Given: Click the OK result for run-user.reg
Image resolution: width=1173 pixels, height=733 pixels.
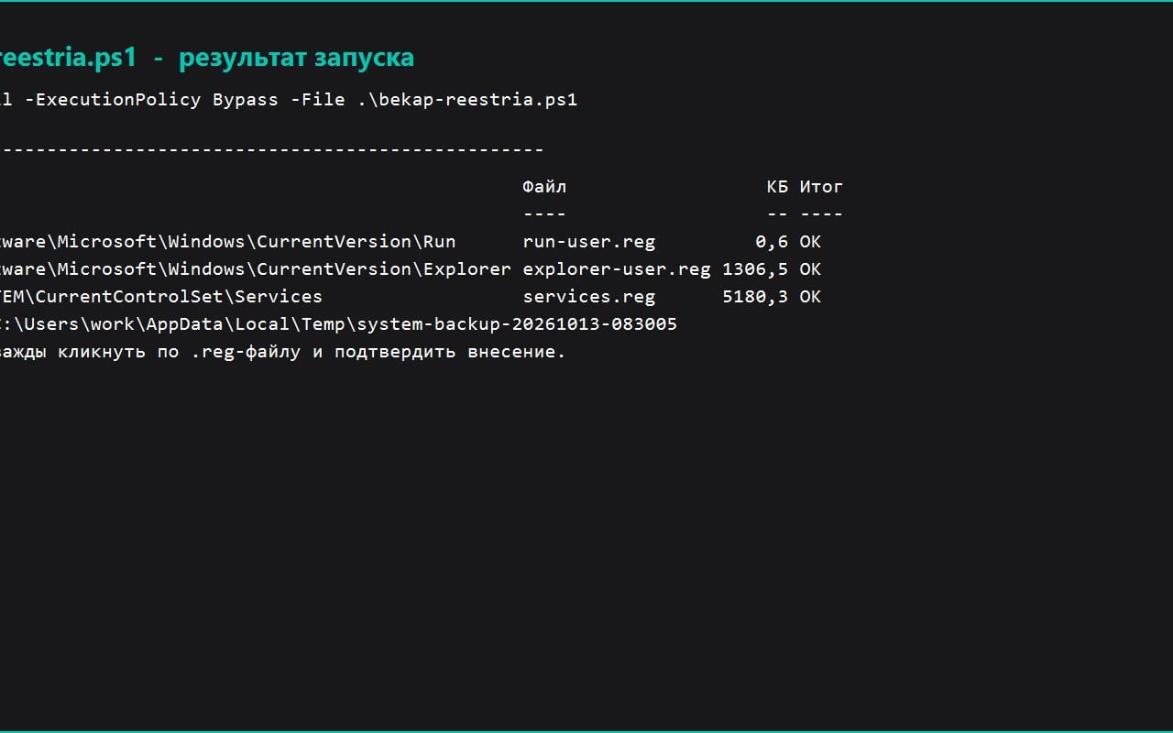Looking at the screenshot, I should point(810,242).
